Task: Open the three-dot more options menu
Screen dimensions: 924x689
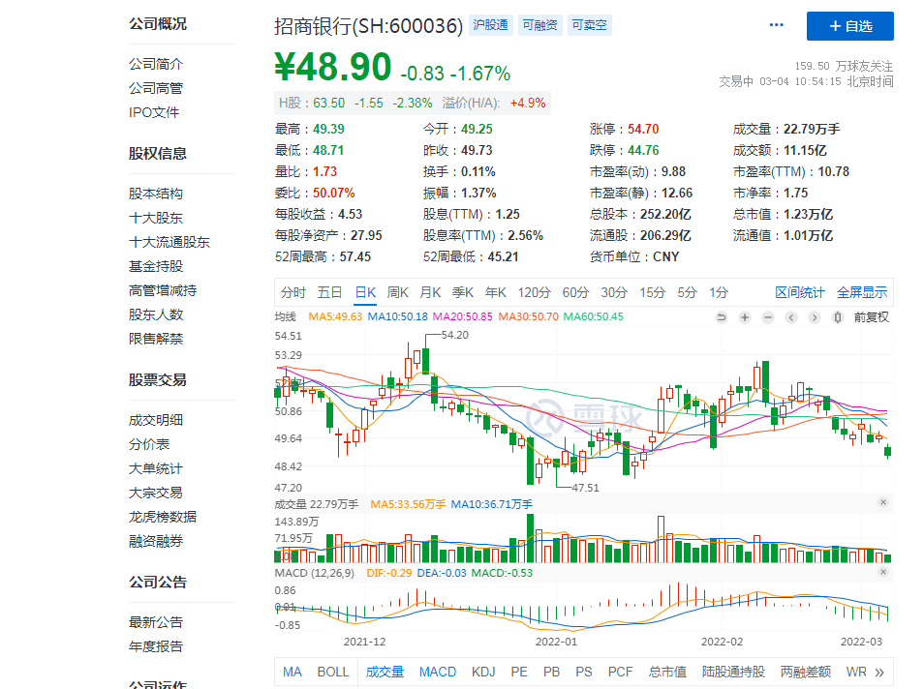Action: pos(777,25)
